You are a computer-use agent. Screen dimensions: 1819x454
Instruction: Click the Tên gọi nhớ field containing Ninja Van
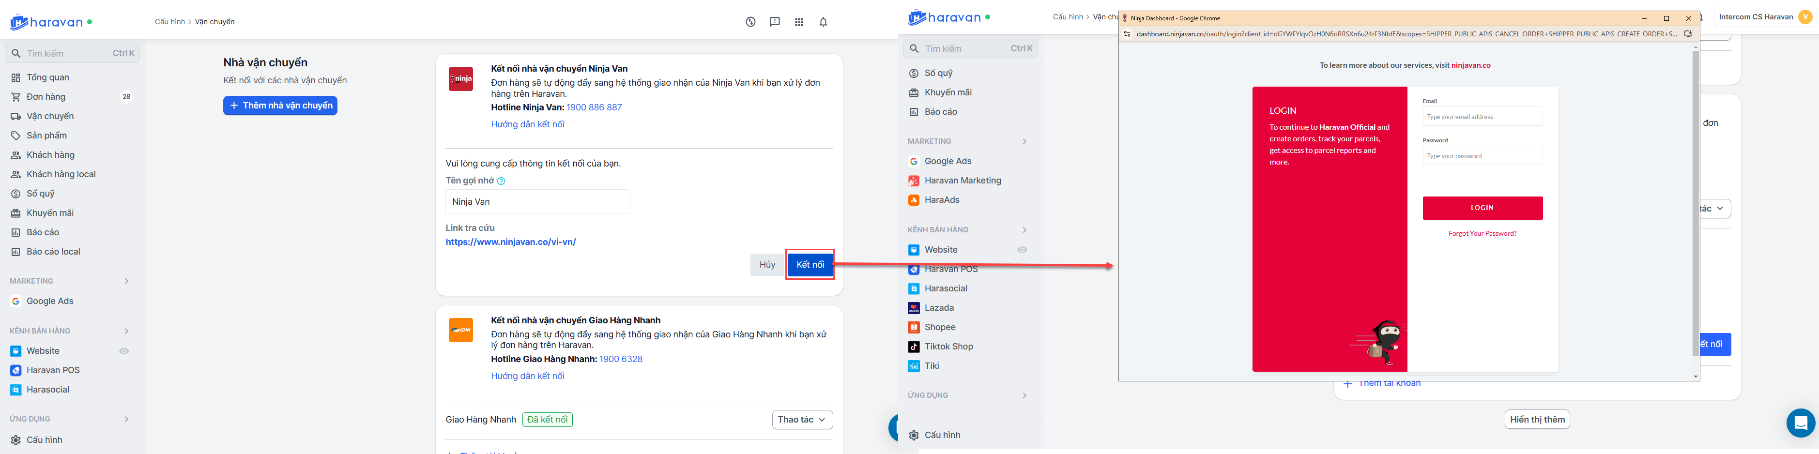click(537, 201)
